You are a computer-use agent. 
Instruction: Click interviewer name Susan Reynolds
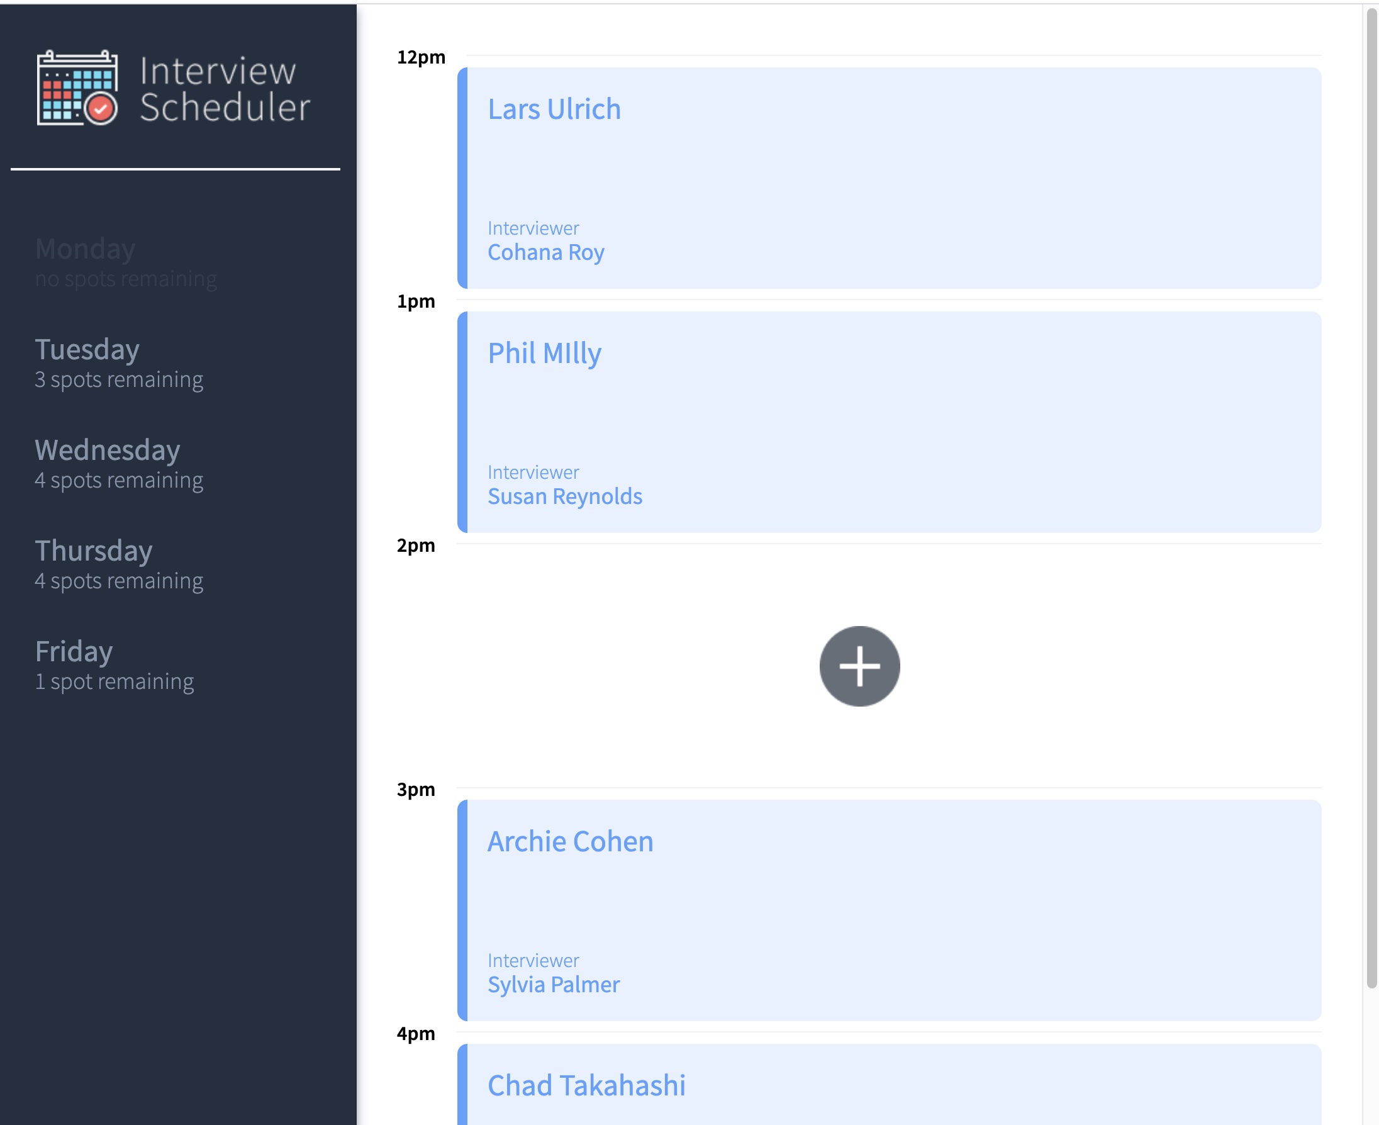click(x=565, y=496)
